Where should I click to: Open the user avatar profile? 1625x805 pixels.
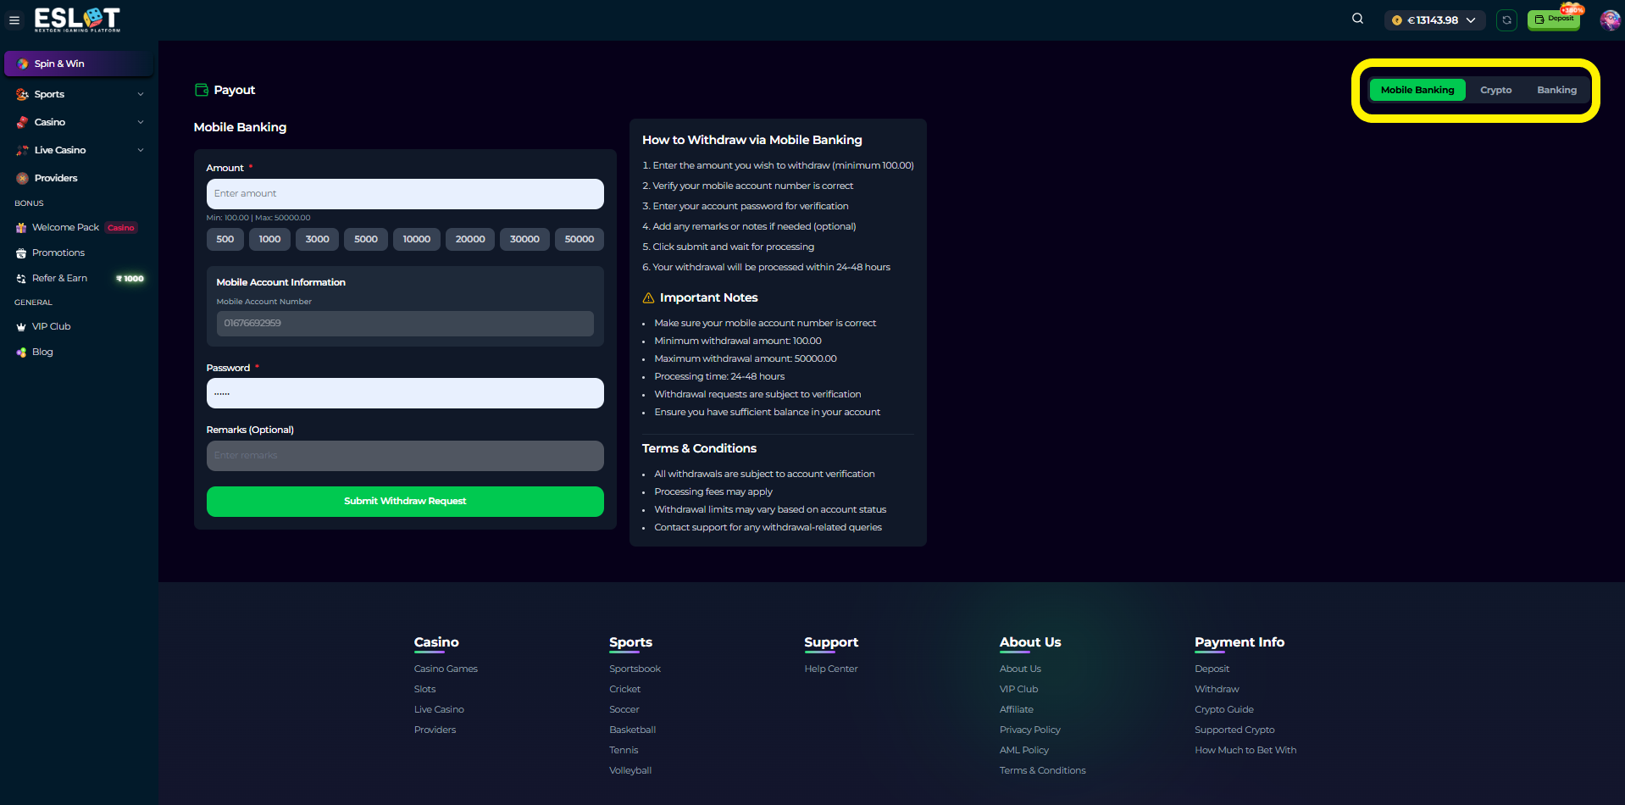1610,19
